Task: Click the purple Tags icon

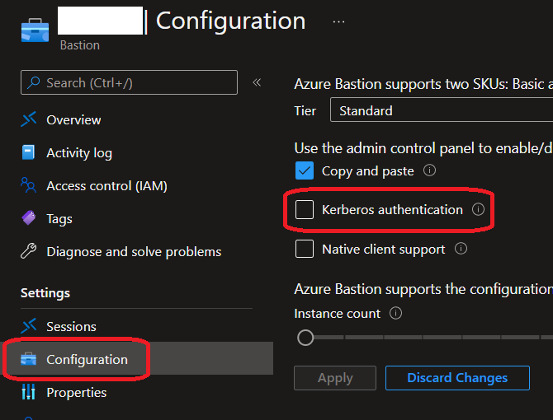Action: point(29,218)
